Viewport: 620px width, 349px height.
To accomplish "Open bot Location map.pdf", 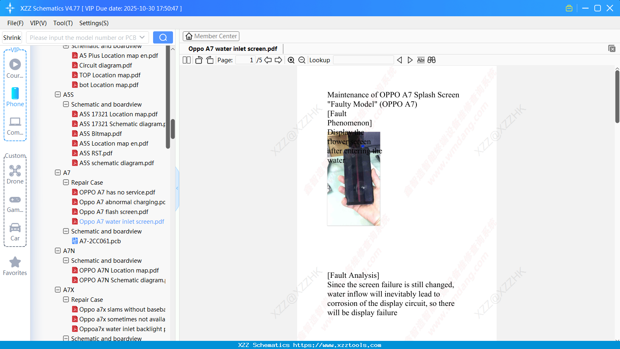I will [x=105, y=85].
